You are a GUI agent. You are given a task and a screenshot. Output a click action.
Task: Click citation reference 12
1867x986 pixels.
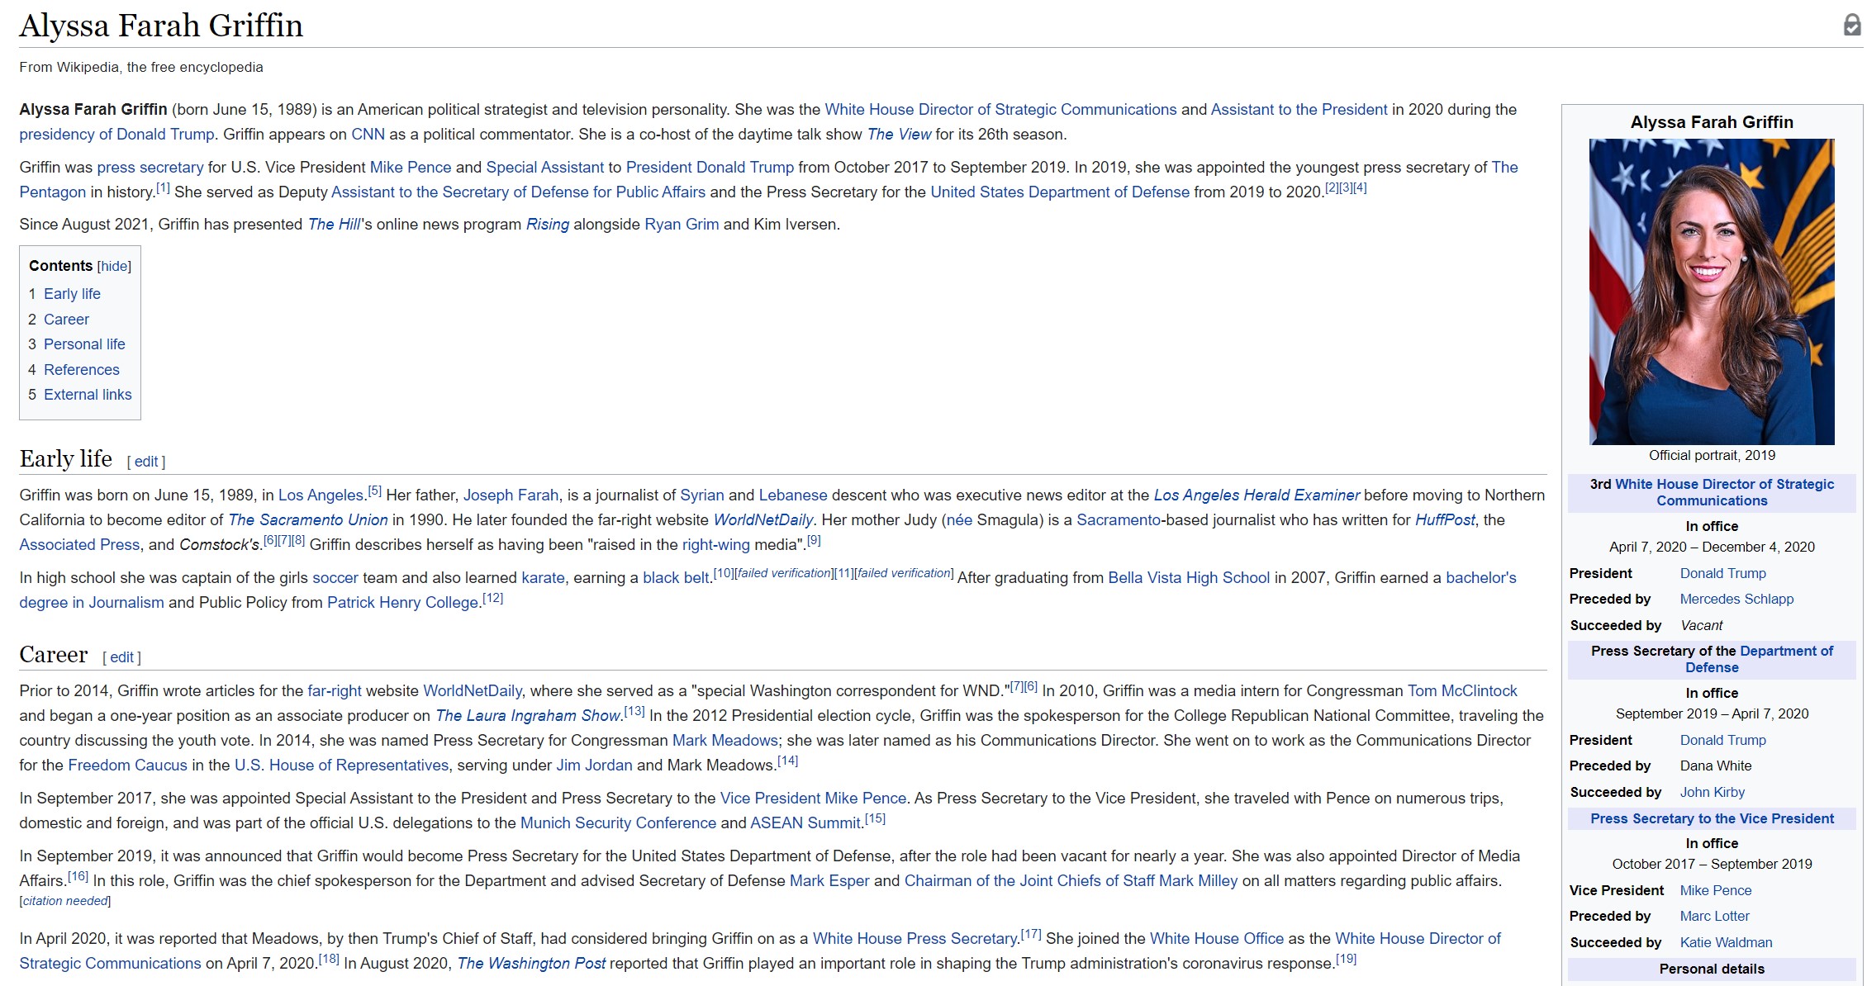(493, 598)
